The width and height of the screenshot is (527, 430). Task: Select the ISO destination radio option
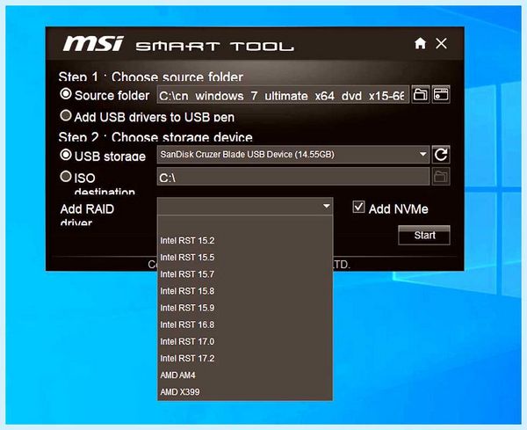[x=66, y=176]
